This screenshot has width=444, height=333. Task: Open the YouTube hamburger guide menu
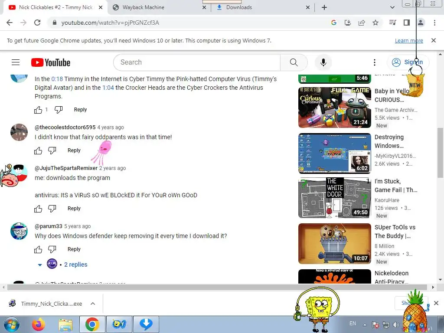(x=16, y=62)
